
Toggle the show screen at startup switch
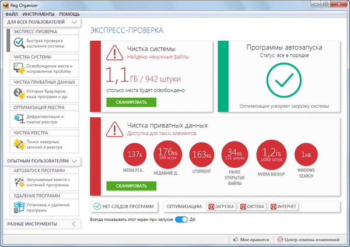[181, 220]
